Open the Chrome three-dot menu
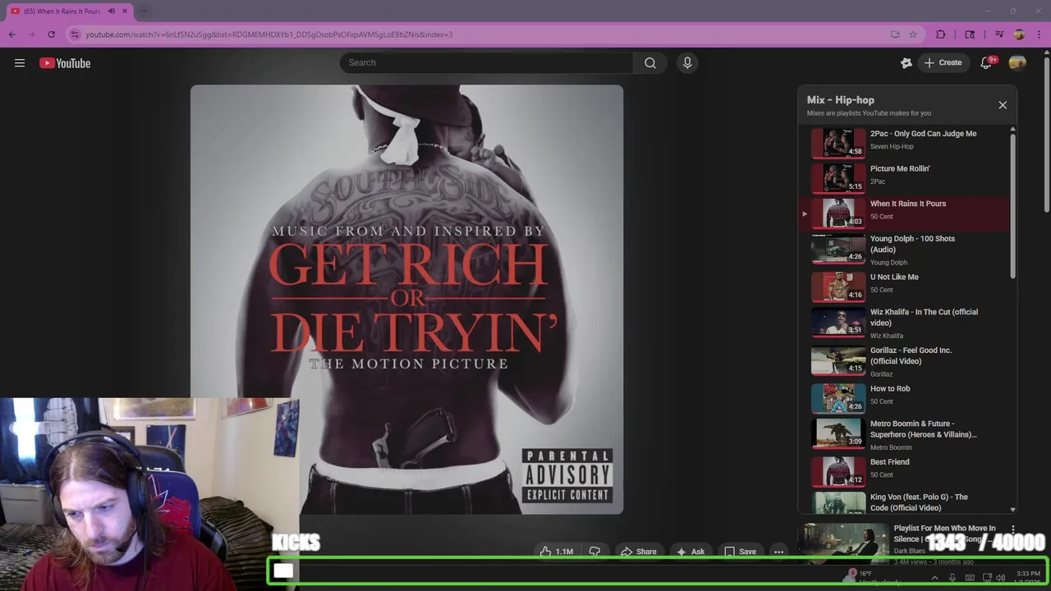Image resolution: width=1051 pixels, height=591 pixels. click(1039, 34)
